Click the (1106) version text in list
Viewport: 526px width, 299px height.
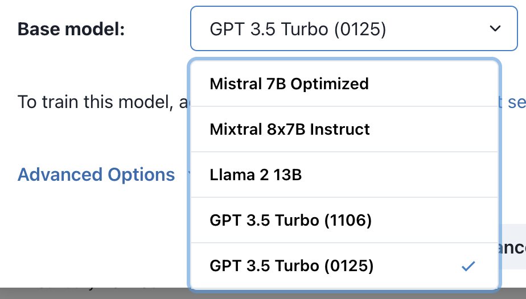[x=348, y=221]
